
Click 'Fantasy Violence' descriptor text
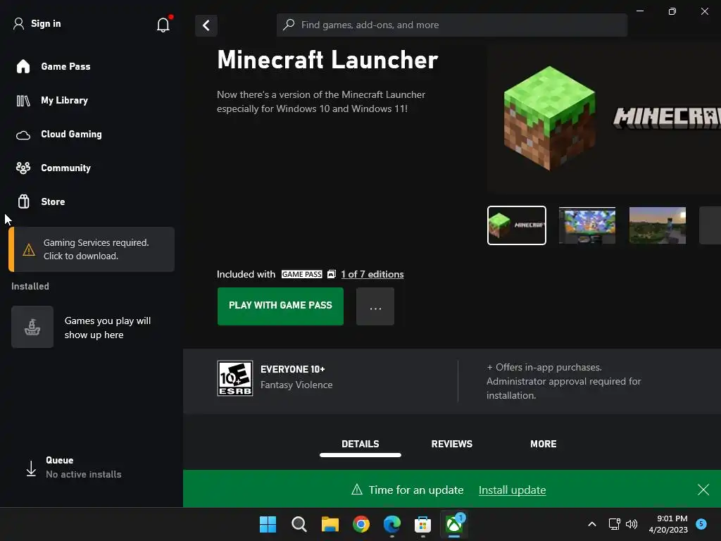pyautogui.click(x=296, y=385)
